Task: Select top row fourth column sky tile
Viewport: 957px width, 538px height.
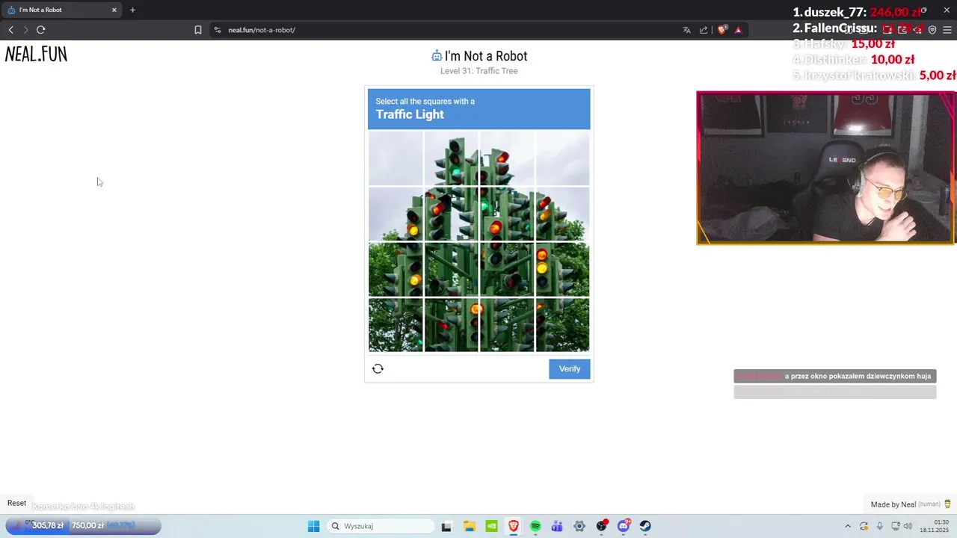Action: tap(562, 158)
